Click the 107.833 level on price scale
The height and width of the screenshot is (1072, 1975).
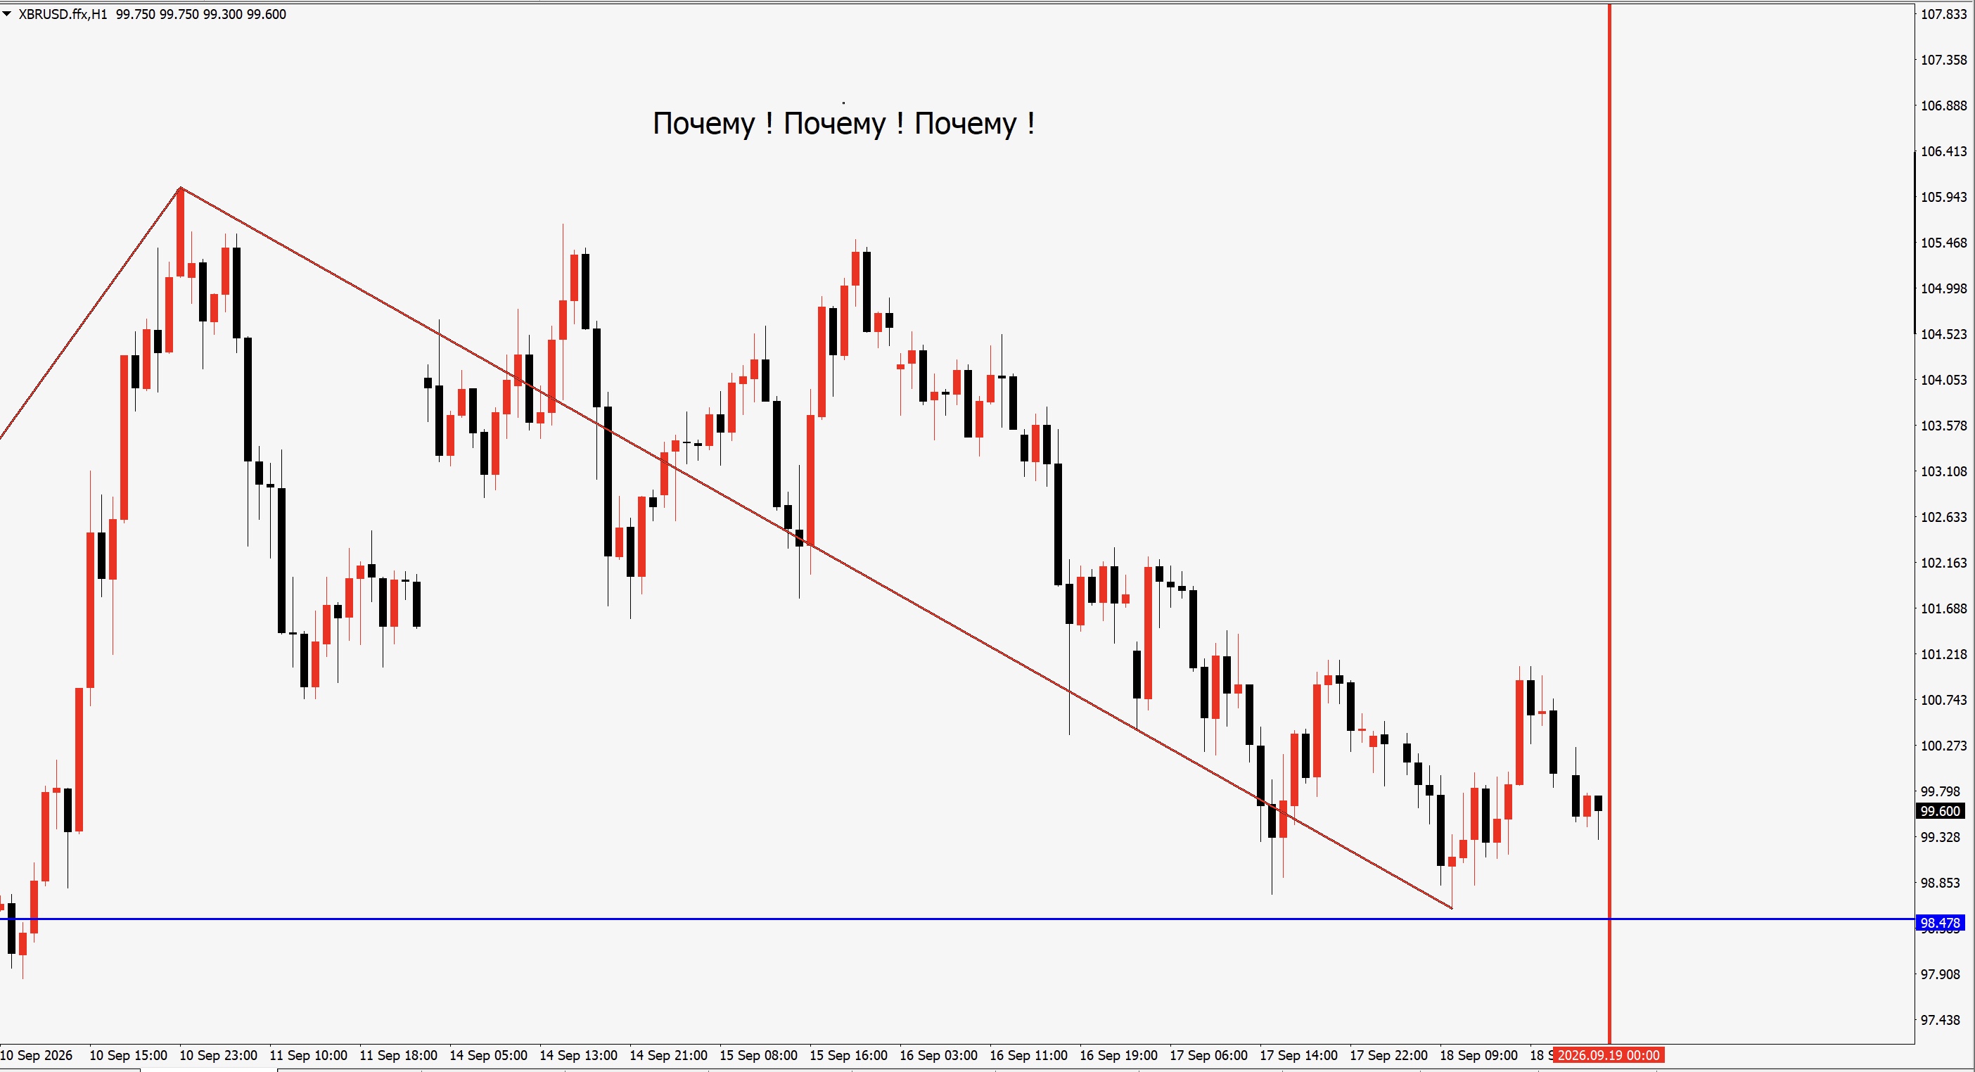point(1943,14)
